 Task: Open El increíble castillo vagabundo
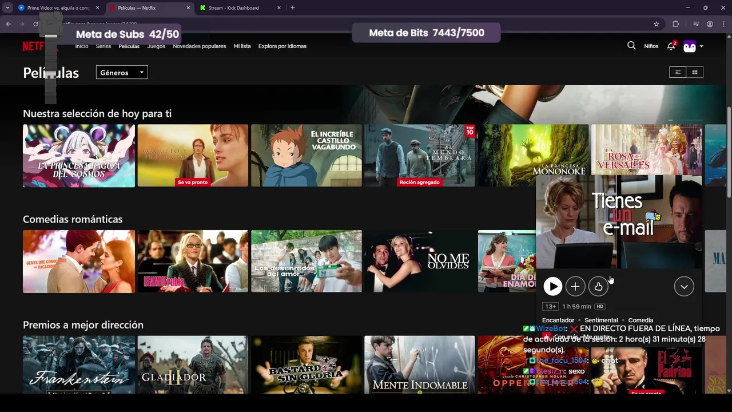tap(307, 156)
